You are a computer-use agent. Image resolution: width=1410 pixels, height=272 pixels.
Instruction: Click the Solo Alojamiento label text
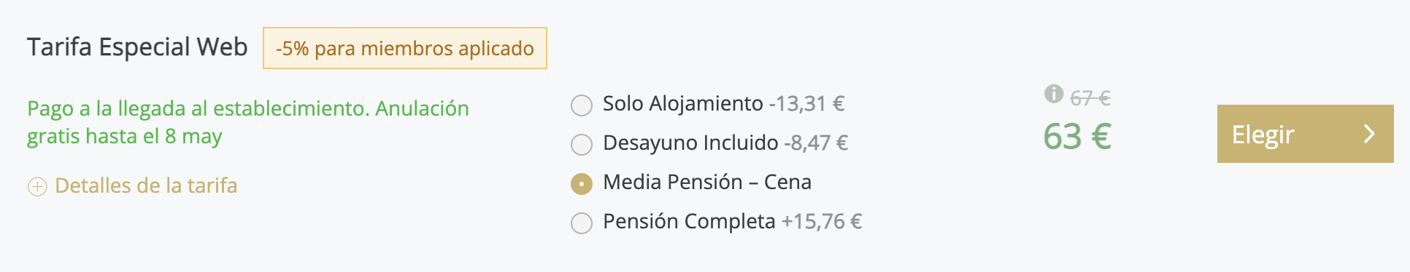click(x=682, y=104)
